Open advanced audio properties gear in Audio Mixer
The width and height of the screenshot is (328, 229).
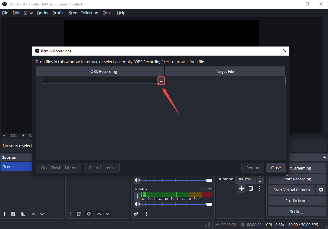point(136,214)
